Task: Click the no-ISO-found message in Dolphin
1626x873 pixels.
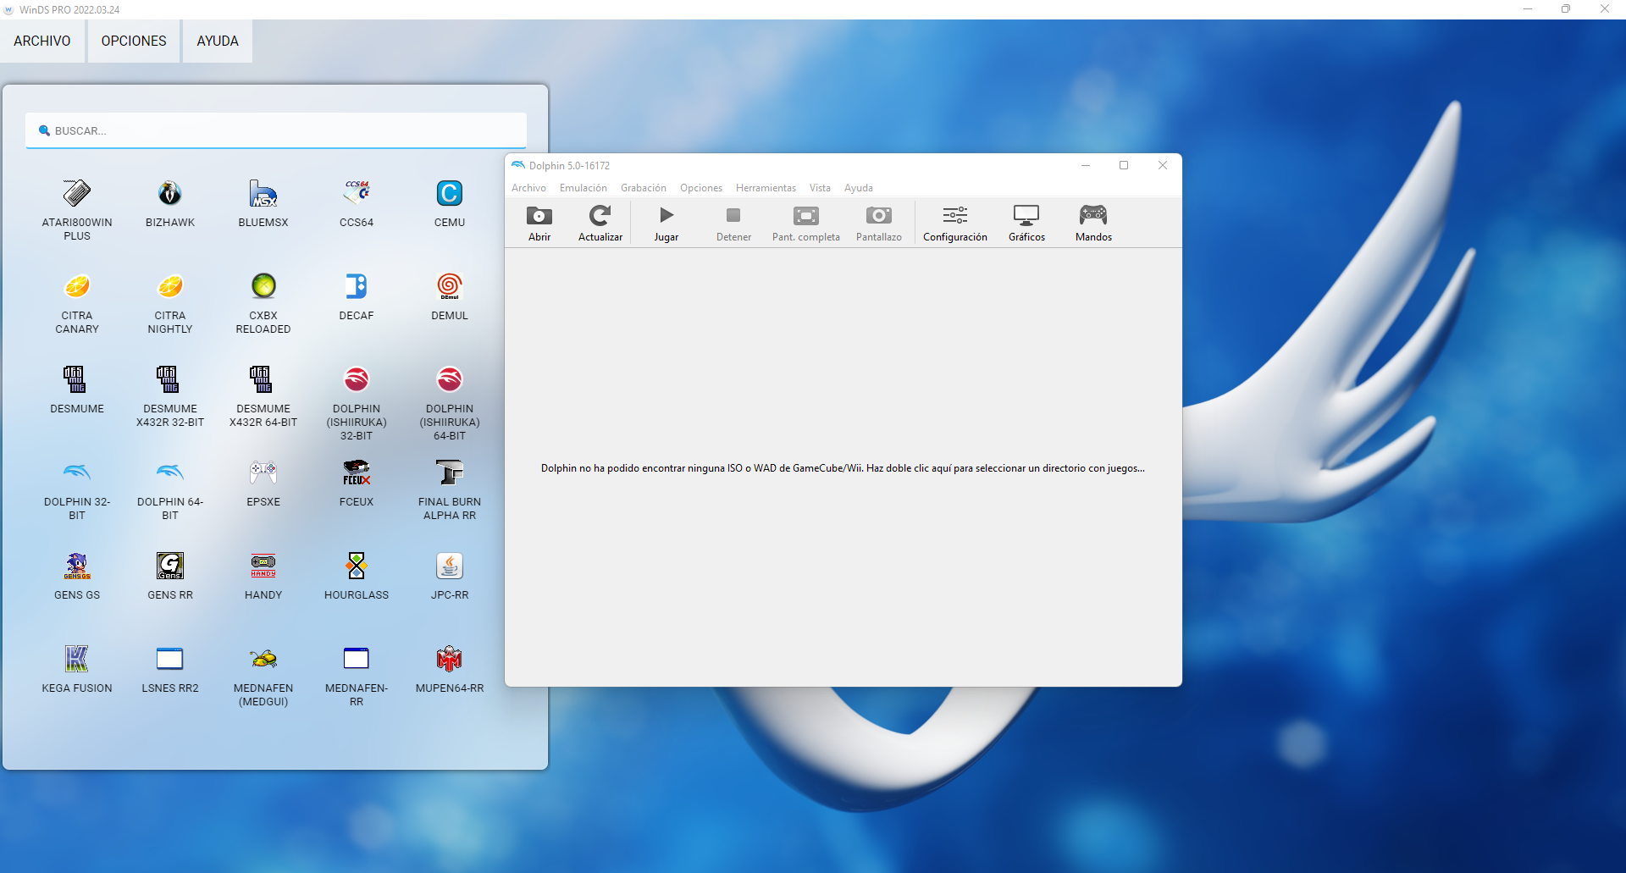Action: [843, 468]
